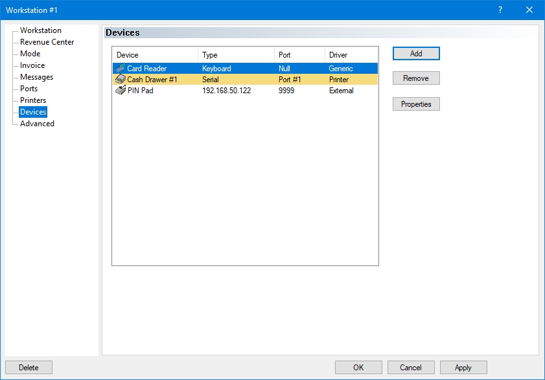Click the Cash Drawer #1 icon
Screen dimensions: 545x380
point(121,80)
